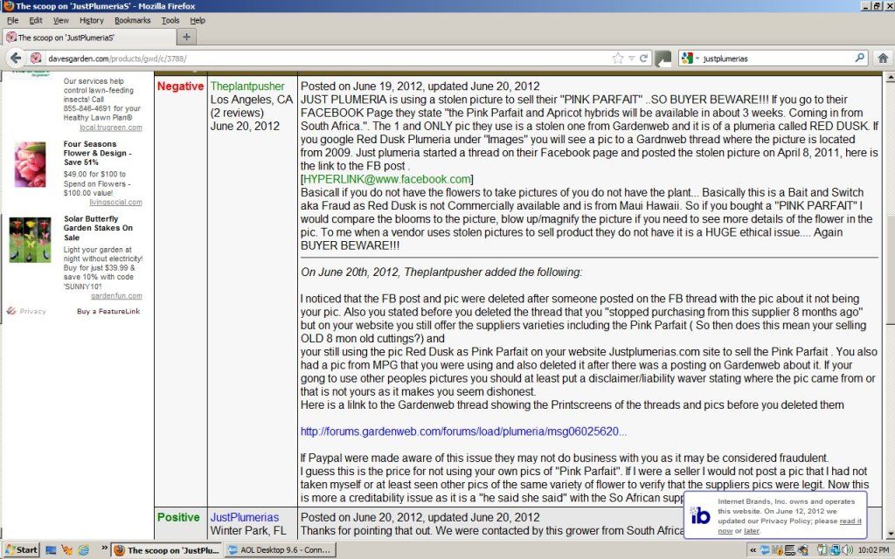The image size is (895, 559).
Task: Open the Edit menu
Action: [x=36, y=21]
